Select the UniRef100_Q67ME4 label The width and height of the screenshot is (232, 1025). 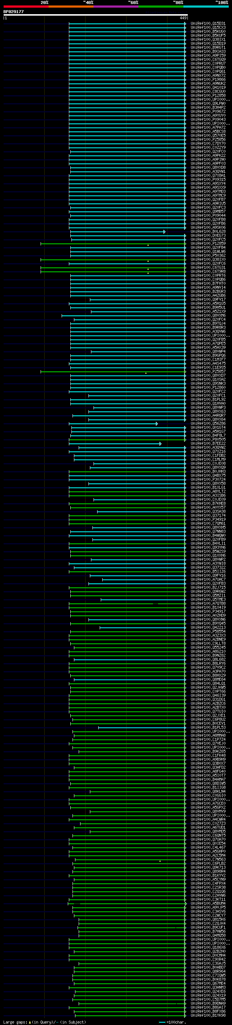click(208, 983)
